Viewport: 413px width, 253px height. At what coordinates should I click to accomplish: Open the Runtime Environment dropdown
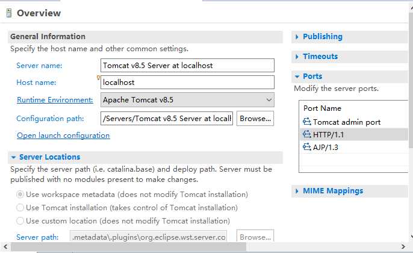(x=187, y=99)
